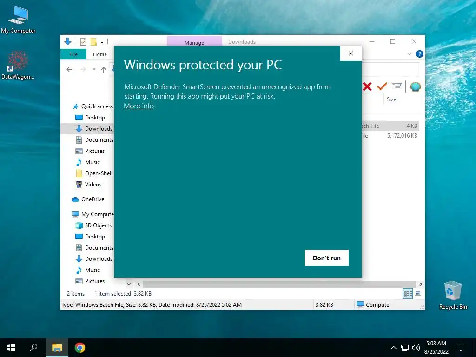
Task: Click the rename box icon in Explorer toolbar
Action: click(x=397, y=86)
